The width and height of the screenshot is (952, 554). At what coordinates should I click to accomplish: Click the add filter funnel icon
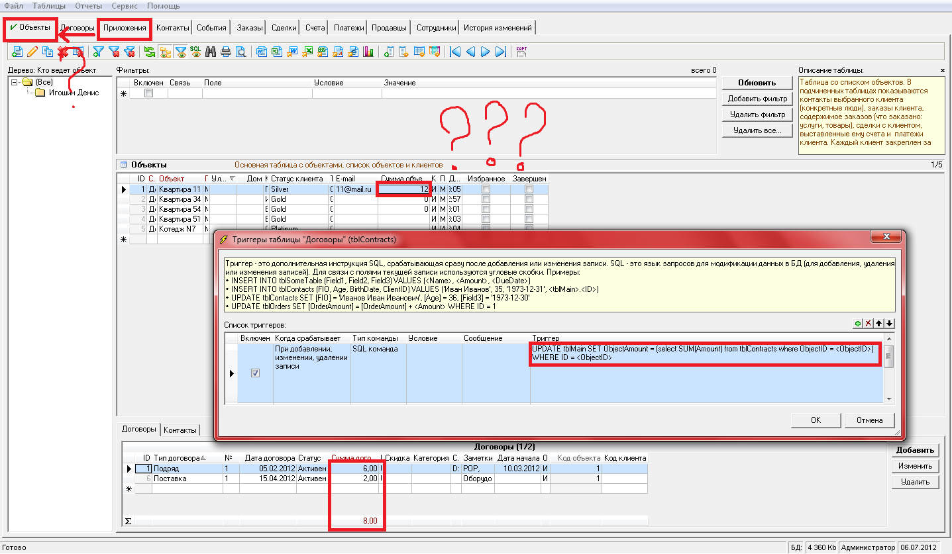pyautogui.click(x=98, y=52)
